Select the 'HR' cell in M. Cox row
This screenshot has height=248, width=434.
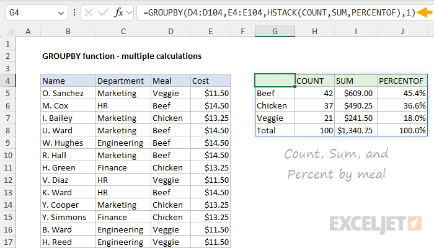[123, 106]
